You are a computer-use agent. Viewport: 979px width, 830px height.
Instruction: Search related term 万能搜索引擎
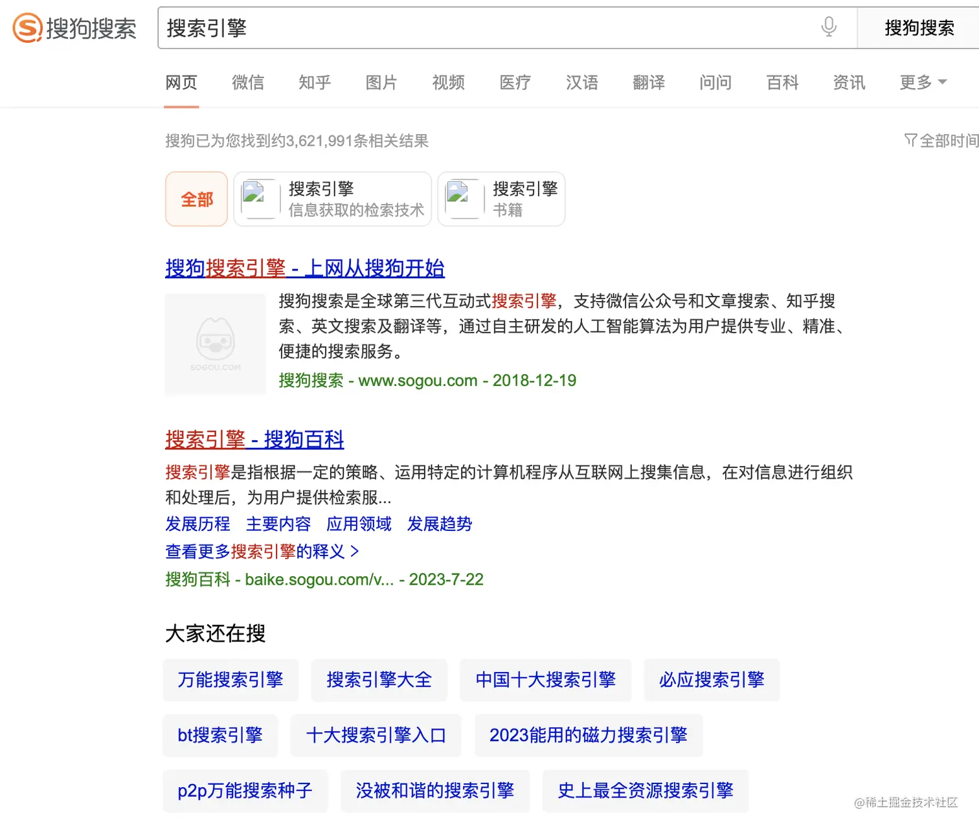[x=231, y=680]
